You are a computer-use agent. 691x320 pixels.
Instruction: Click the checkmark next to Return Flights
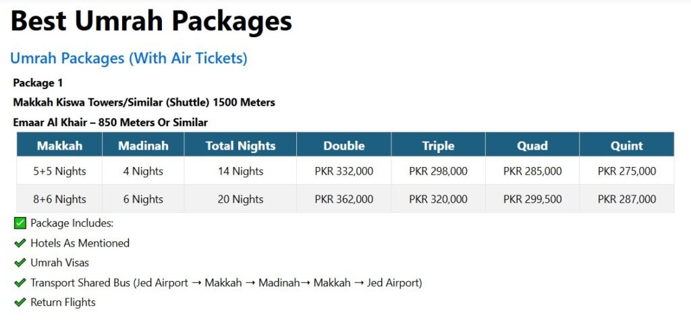click(20, 302)
